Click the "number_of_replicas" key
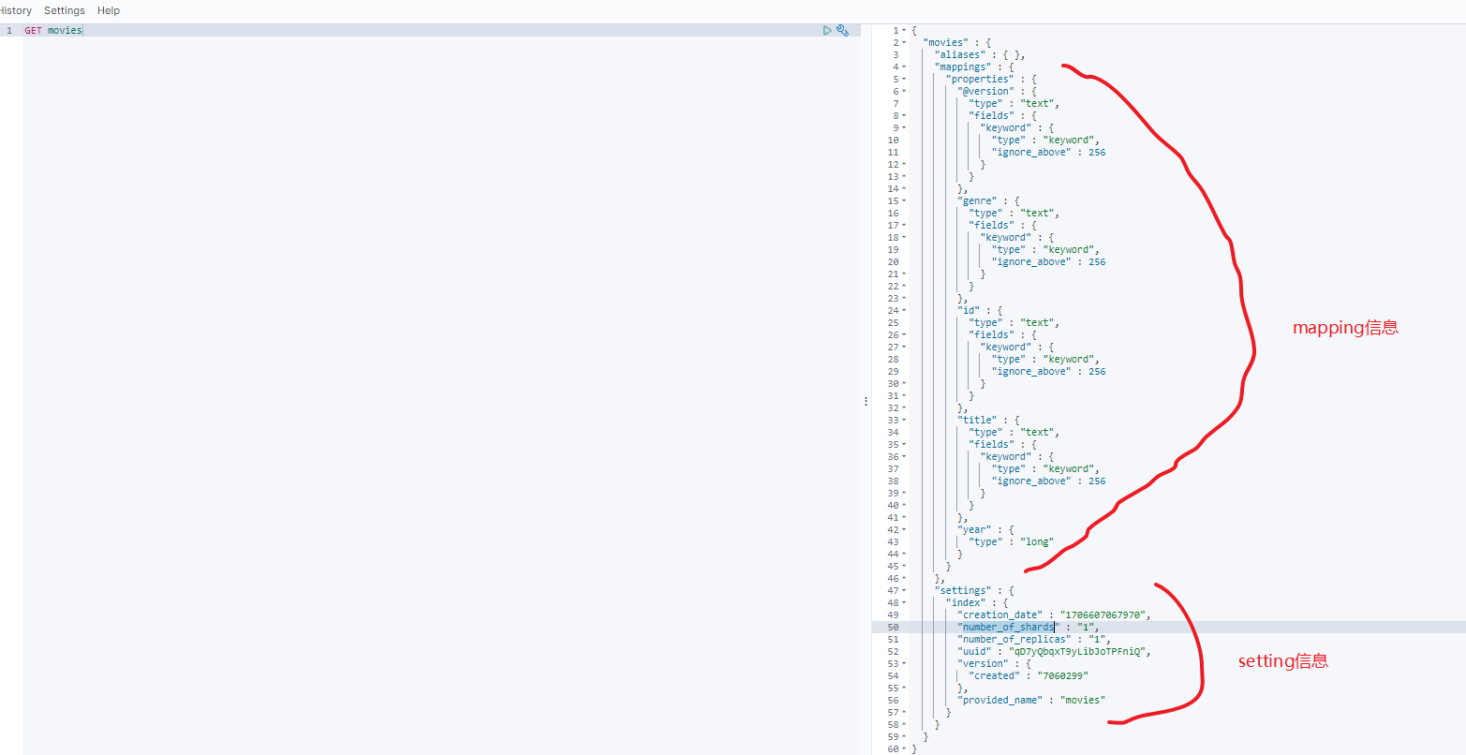The image size is (1466, 755). click(x=1014, y=639)
